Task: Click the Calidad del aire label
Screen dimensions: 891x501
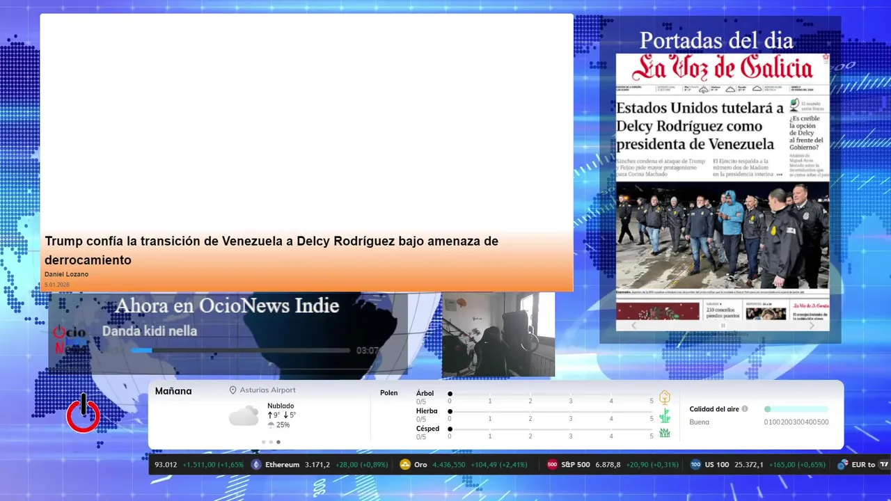Action: tap(714, 409)
